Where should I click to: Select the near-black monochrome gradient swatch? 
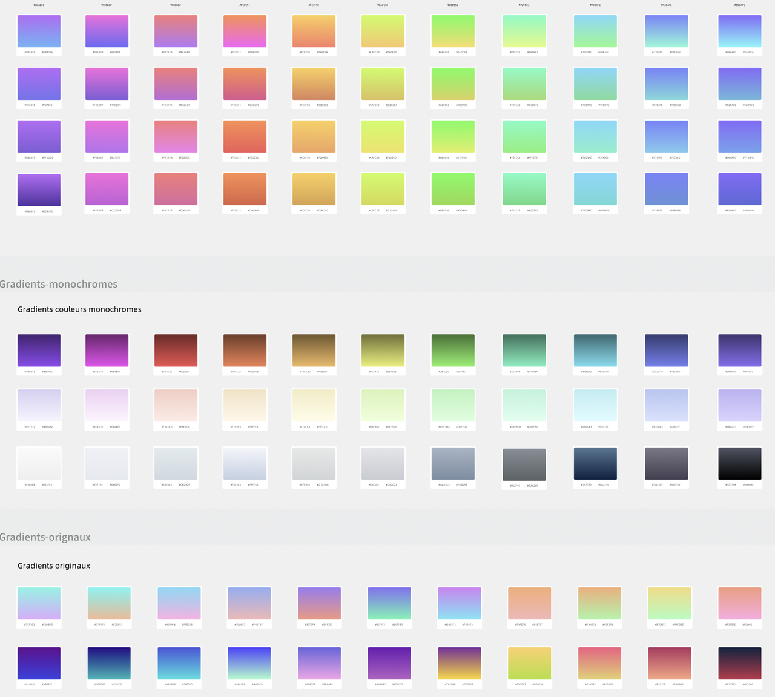(x=739, y=463)
